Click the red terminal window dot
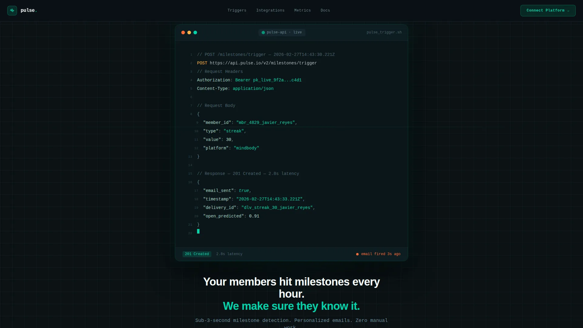 click(183, 32)
